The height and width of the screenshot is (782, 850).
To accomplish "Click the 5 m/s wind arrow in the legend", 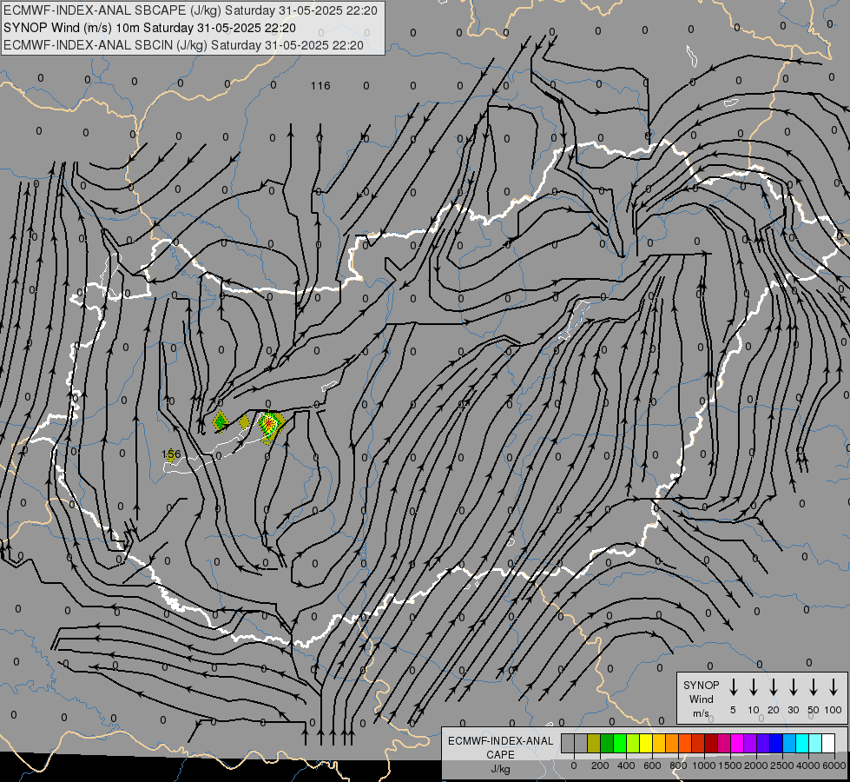I will (733, 687).
